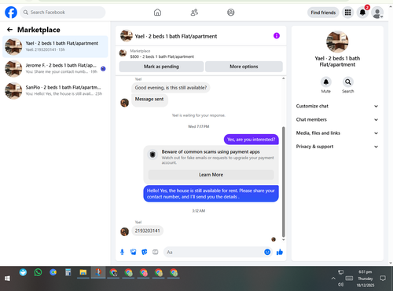Viewport: 393px width, 291px height.
Task: Click the chat scrollbar thumb
Action: [283, 182]
